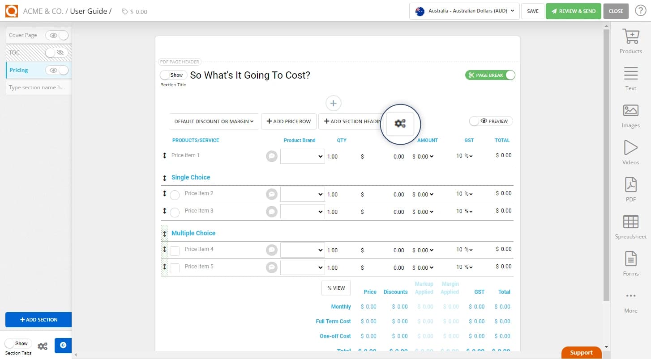Add a price row to the table
651x359 pixels.
coord(288,121)
